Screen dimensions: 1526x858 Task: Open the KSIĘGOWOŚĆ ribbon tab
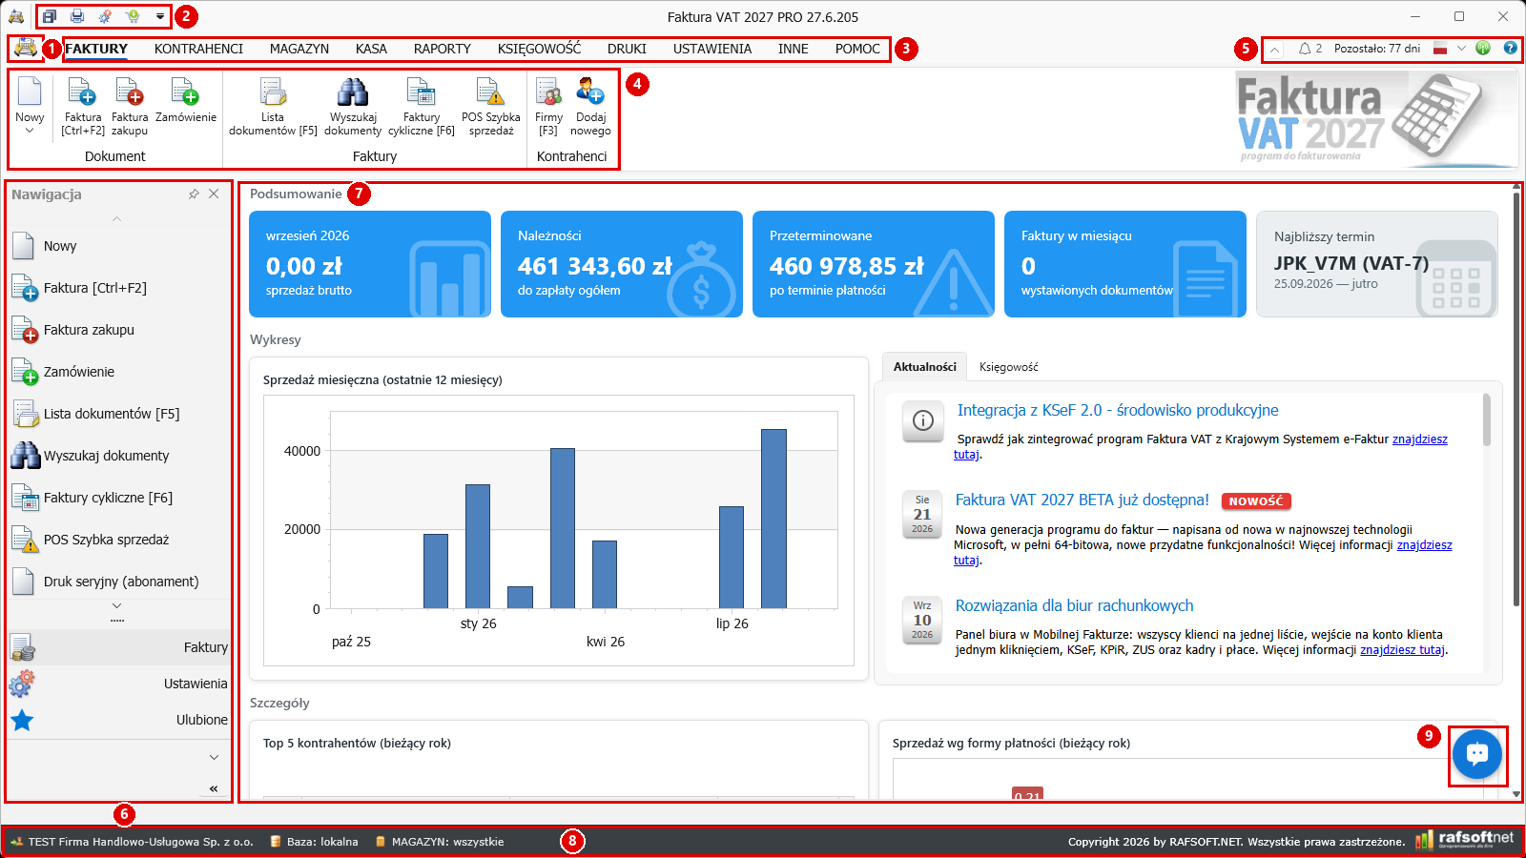coord(539,49)
